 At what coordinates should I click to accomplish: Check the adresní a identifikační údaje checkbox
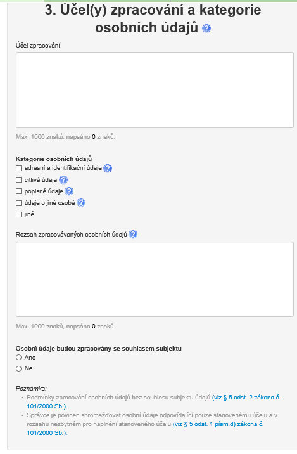[x=19, y=168]
